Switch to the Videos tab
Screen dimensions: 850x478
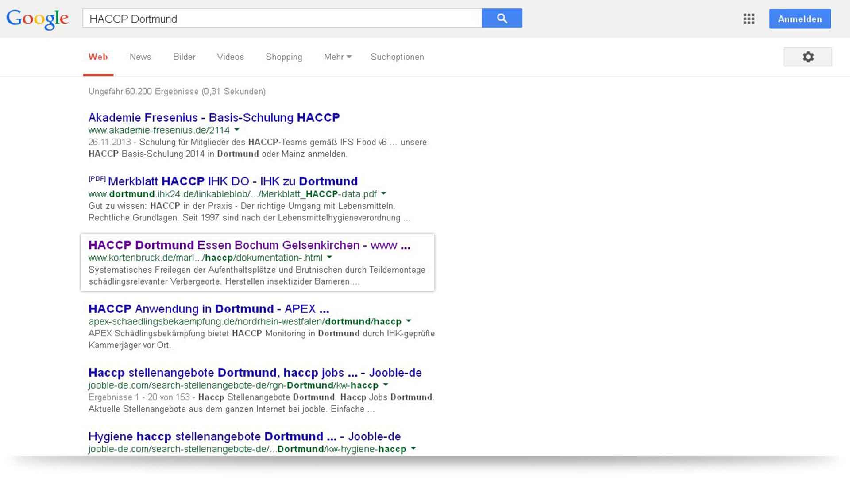click(230, 57)
